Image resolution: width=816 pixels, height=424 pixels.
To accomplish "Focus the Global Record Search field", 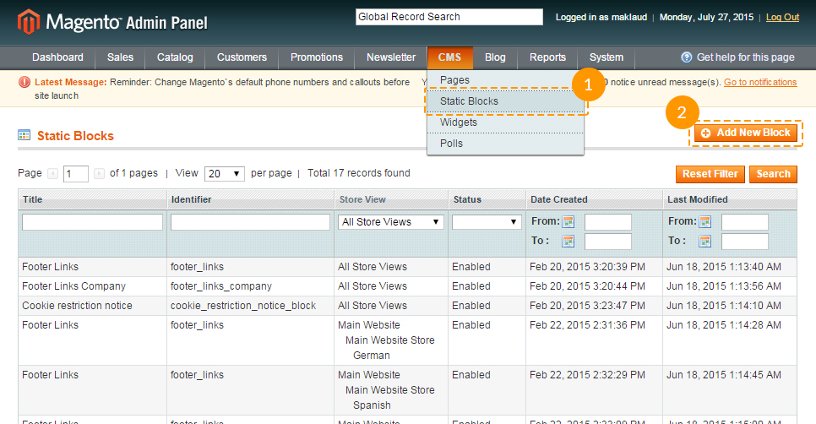I will pos(449,17).
